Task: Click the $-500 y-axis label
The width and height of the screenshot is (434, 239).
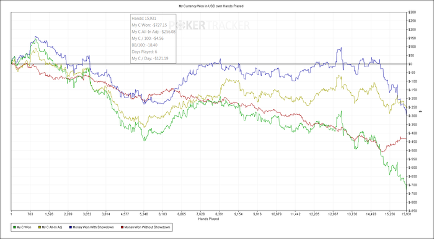Action: point(413,150)
